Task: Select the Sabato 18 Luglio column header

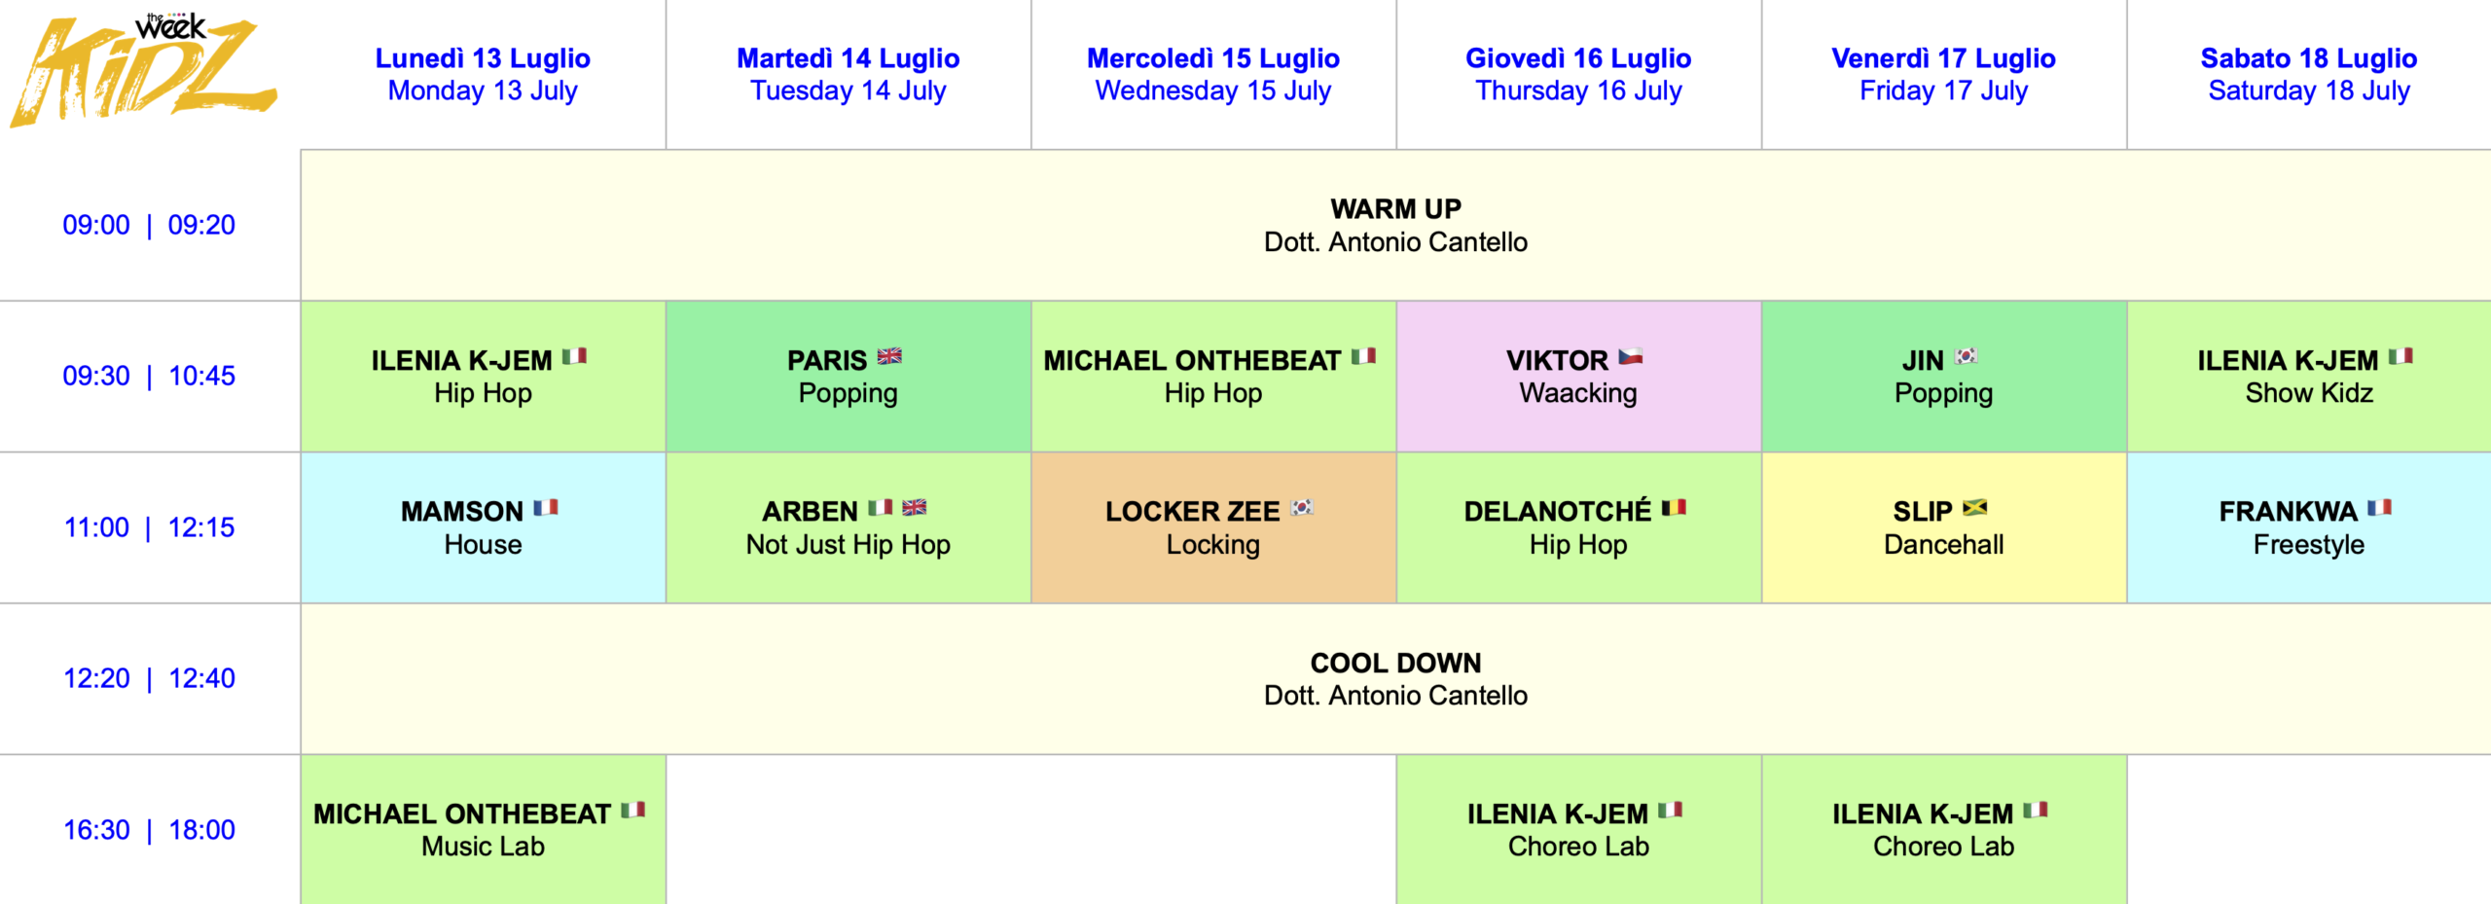Action: coord(2308,74)
